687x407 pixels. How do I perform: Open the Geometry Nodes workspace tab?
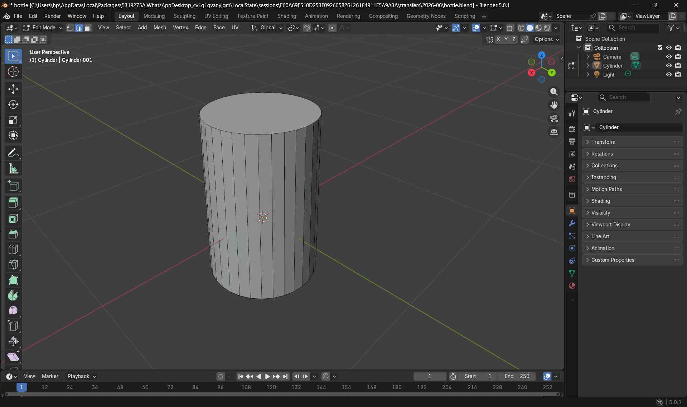426,16
